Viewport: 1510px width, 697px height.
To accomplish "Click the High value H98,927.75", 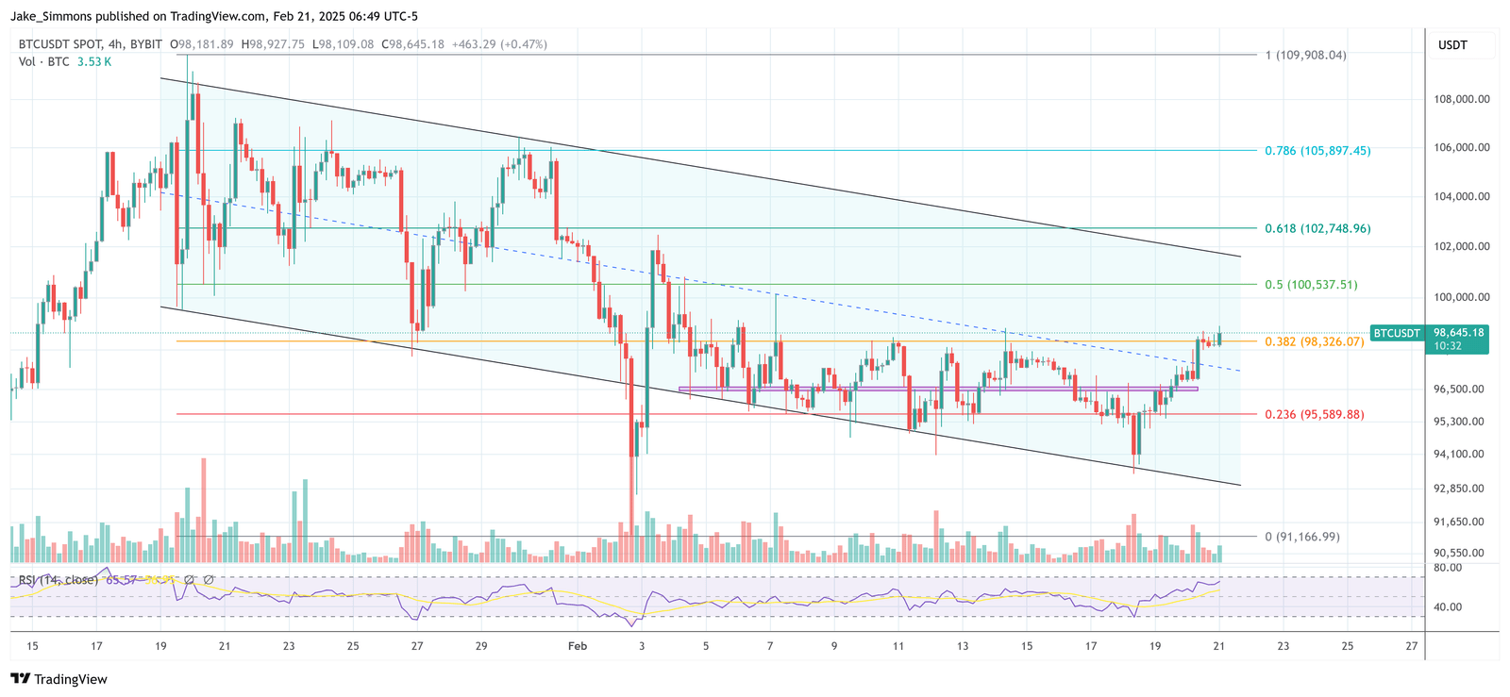I will tap(273, 44).
